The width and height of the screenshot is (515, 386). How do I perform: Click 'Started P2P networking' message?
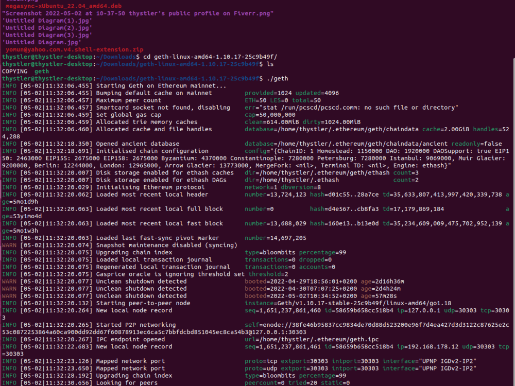pos(135,325)
